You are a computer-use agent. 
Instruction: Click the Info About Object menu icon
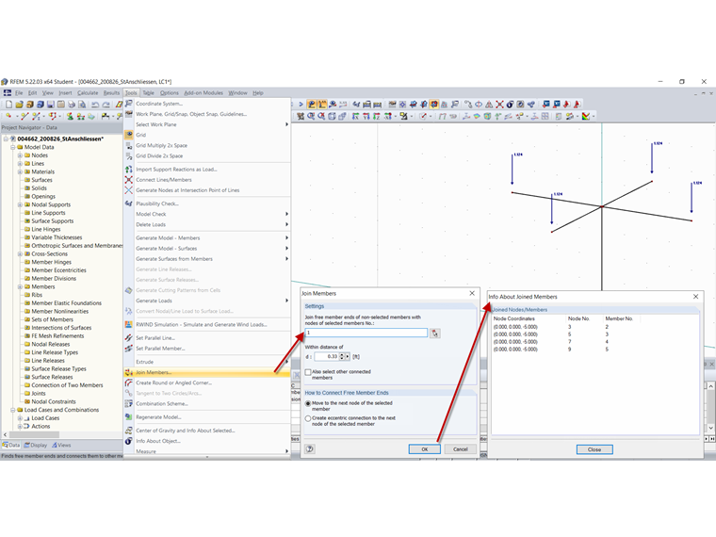(129, 441)
